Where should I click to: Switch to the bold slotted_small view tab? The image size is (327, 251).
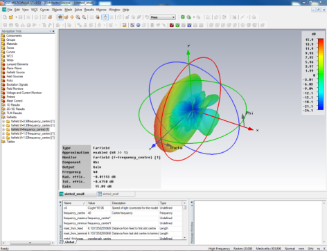click(74, 194)
